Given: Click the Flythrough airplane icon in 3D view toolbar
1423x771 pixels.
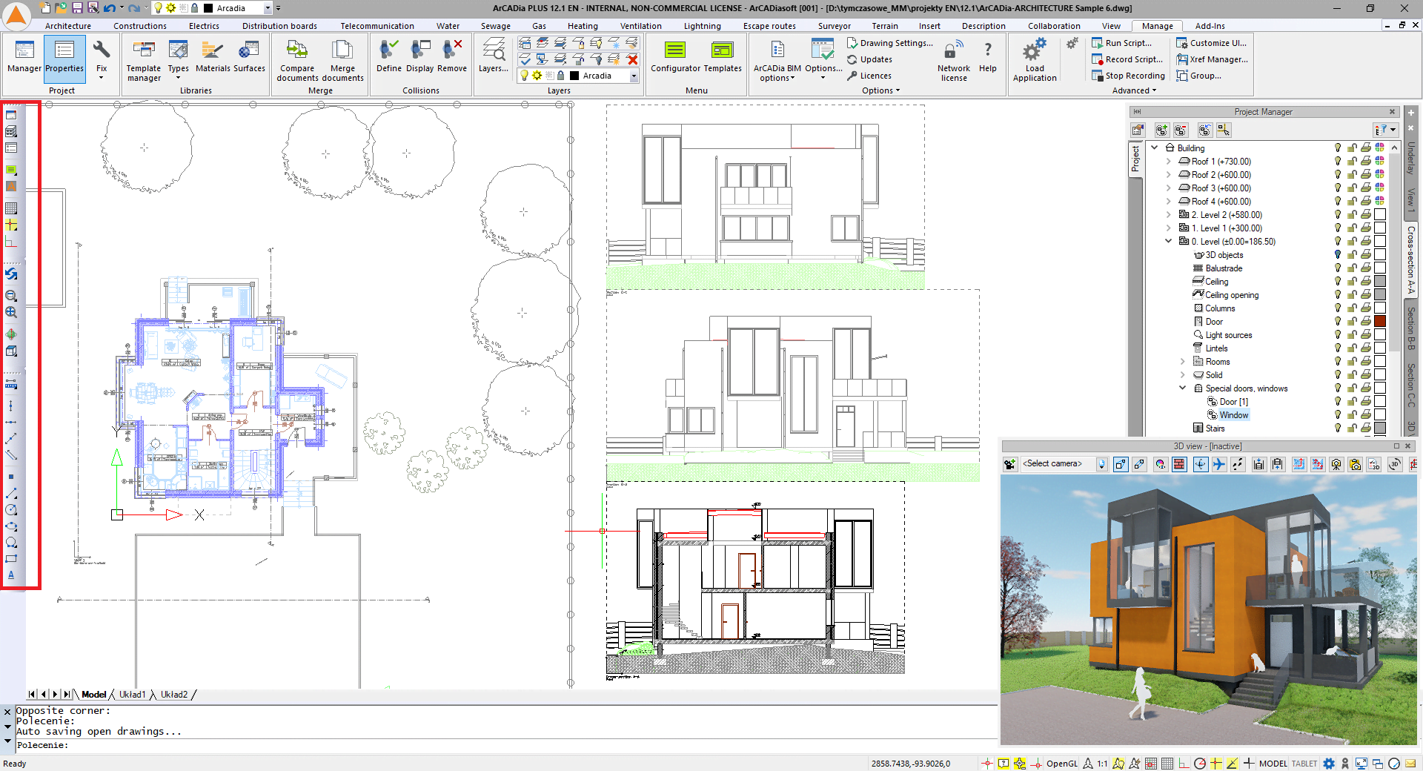Looking at the screenshot, I should pos(1220,465).
